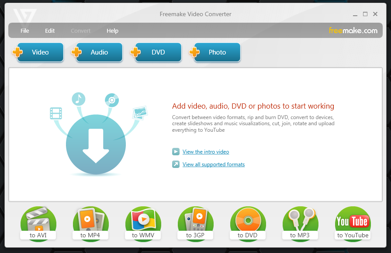This screenshot has width=391, height=253.
Task: Open the Edit menu
Action: coord(50,31)
